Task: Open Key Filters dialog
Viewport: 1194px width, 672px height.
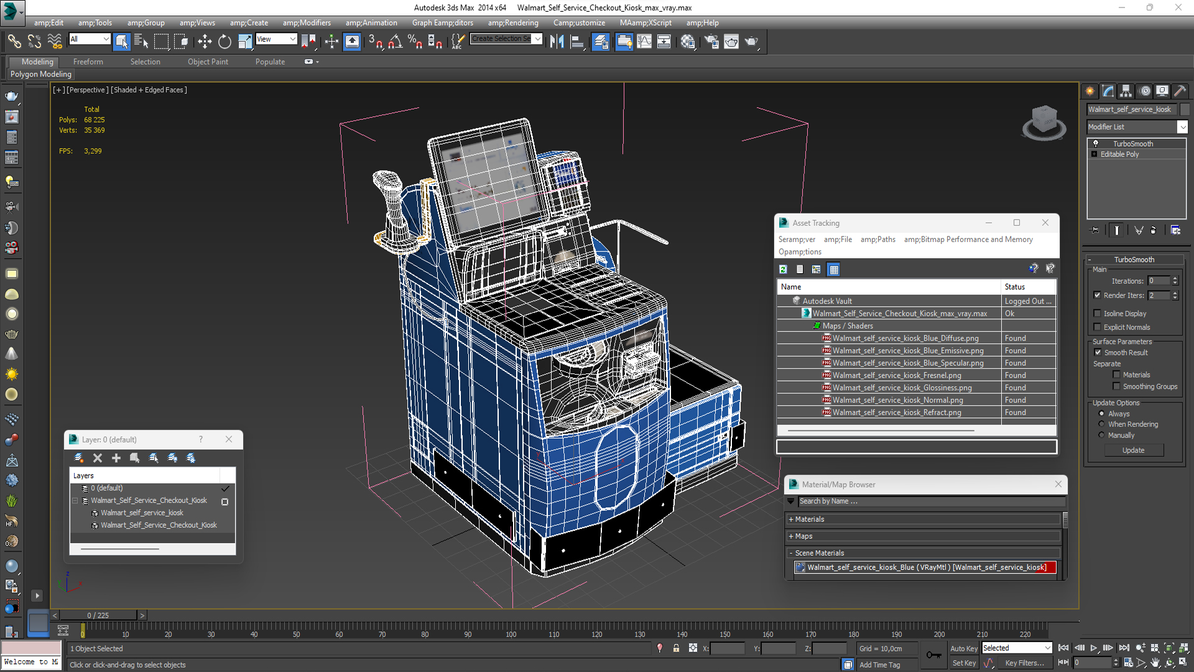Action: 1024,663
